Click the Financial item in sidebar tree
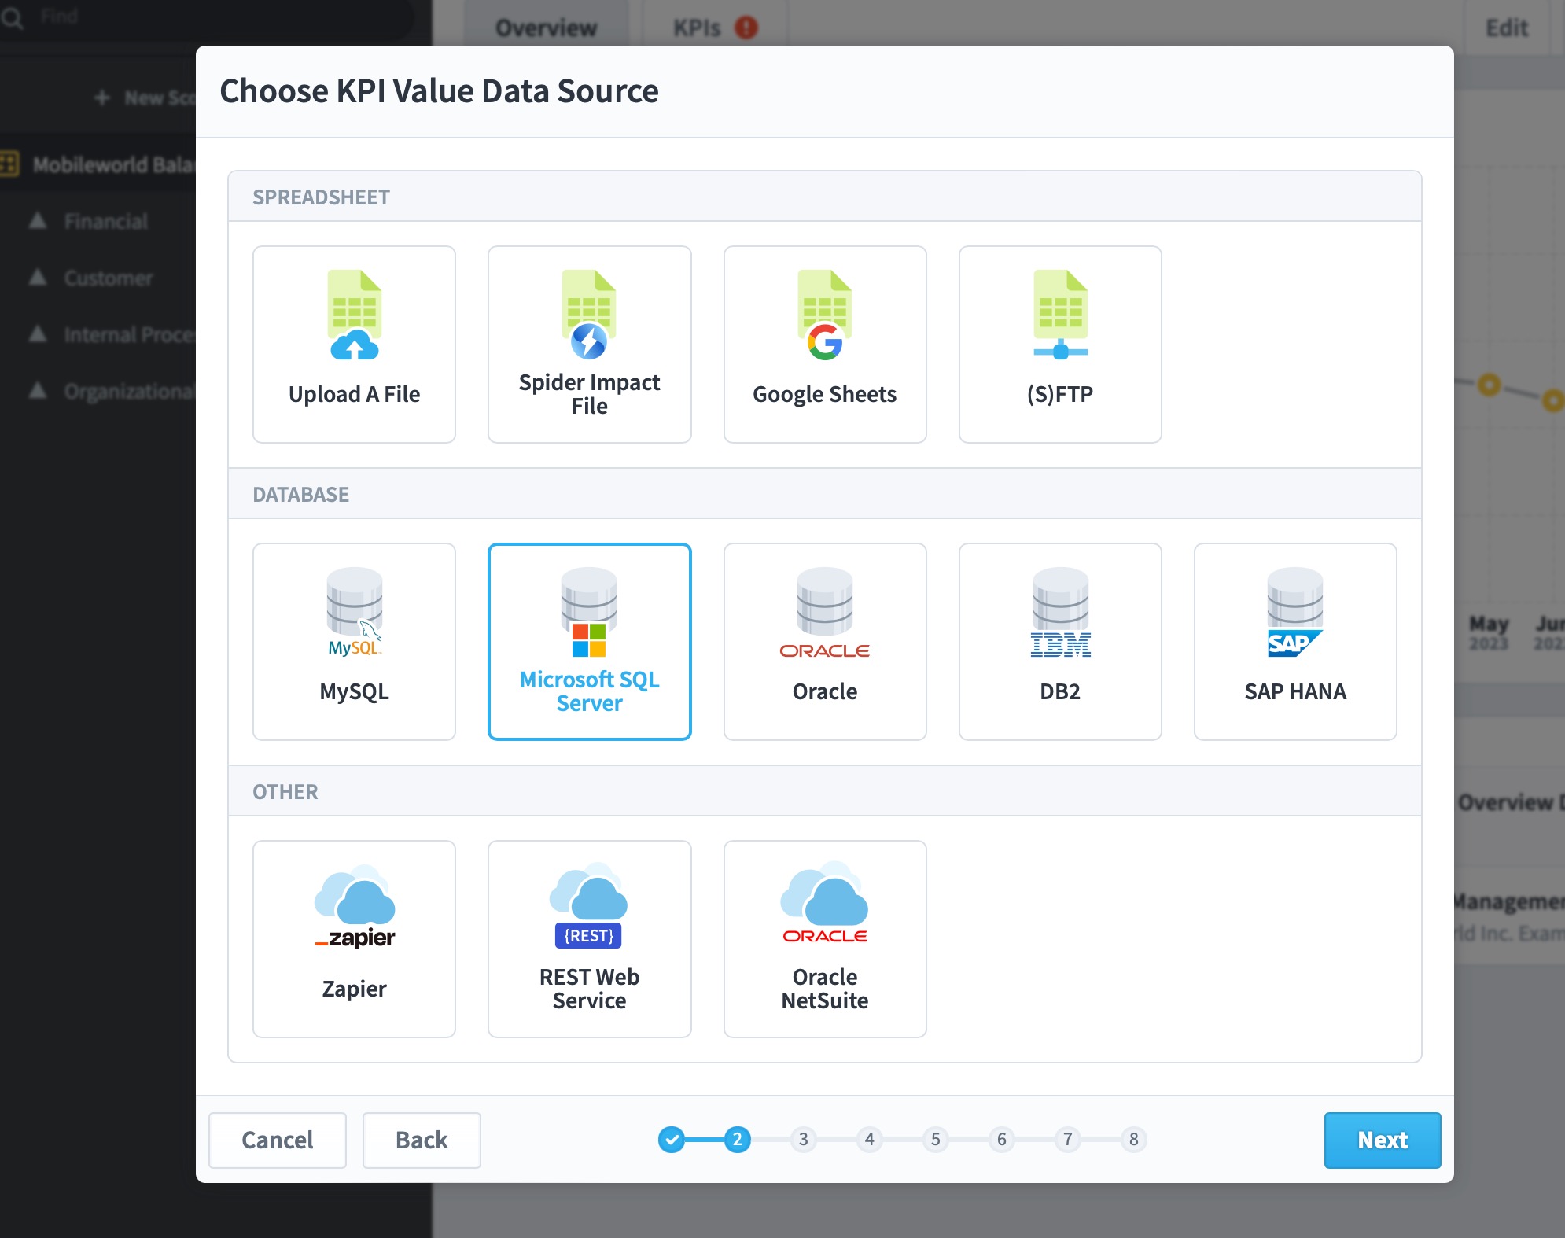The width and height of the screenshot is (1565, 1238). pyautogui.click(x=105, y=221)
